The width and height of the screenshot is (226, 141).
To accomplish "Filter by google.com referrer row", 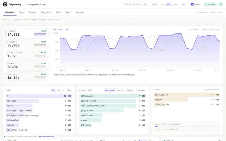I will 113,110.
